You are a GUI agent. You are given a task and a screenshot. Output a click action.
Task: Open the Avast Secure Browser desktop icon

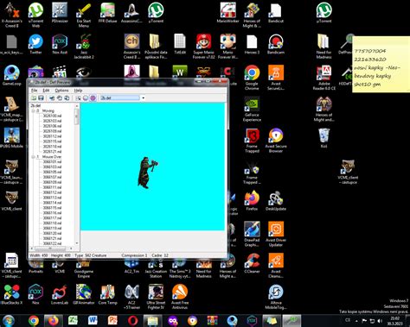(276, 140)
